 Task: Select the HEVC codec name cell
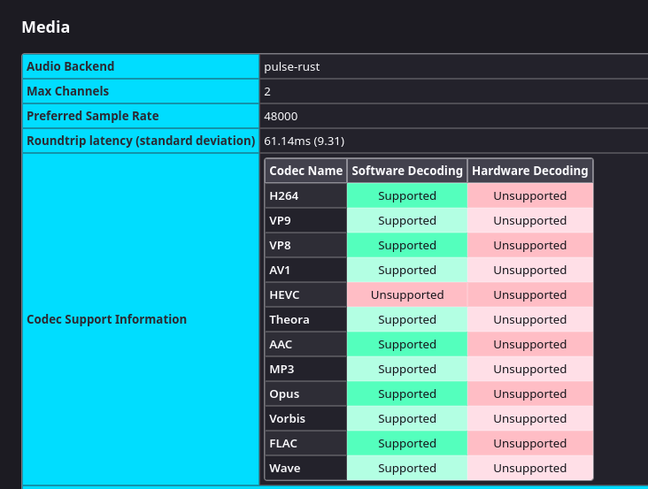[305, 294]
